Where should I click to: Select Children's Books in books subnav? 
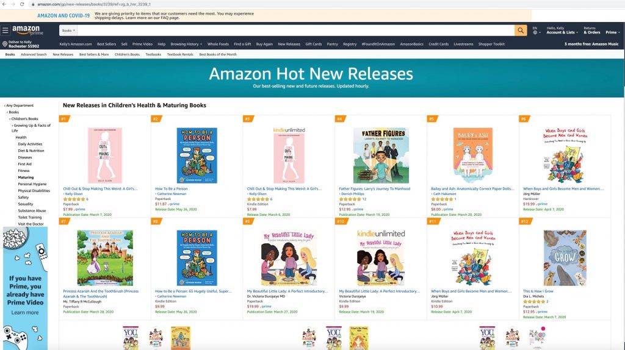(x=127, y=54)
